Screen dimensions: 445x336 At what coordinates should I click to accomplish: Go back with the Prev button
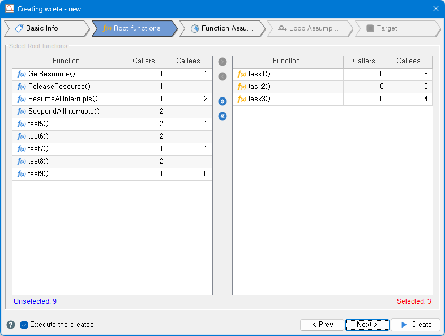pyautogui.click(x=322, y=325)
